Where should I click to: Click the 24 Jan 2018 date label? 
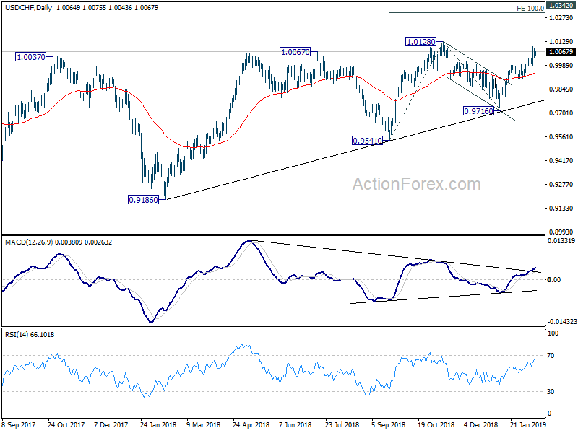tap(158, 424)
